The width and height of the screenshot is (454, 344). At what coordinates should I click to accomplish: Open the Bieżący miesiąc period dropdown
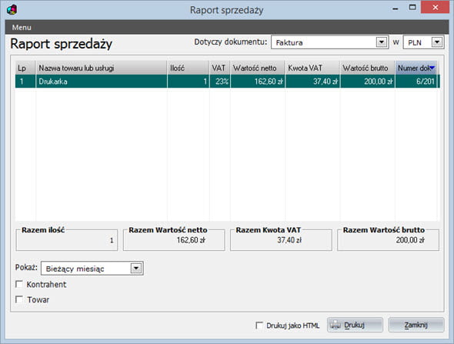tap(136, 268)
